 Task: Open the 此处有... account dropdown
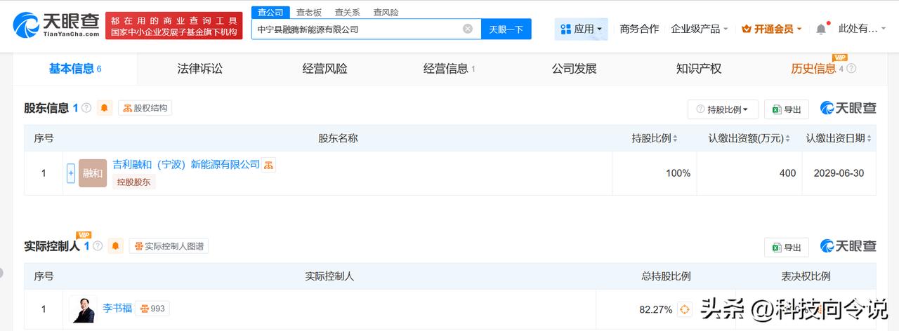(x=862, y=29)
